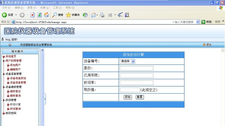225x126 pixels.
Task: Click the sidebar collapse handle arrow
Action: pos(45,99)
